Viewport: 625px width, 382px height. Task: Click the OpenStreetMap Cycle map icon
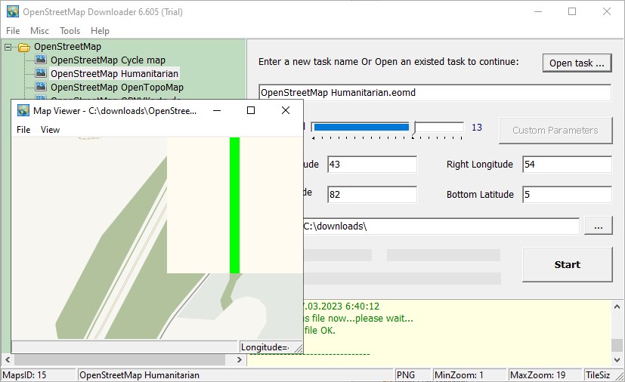pos(41,60)
